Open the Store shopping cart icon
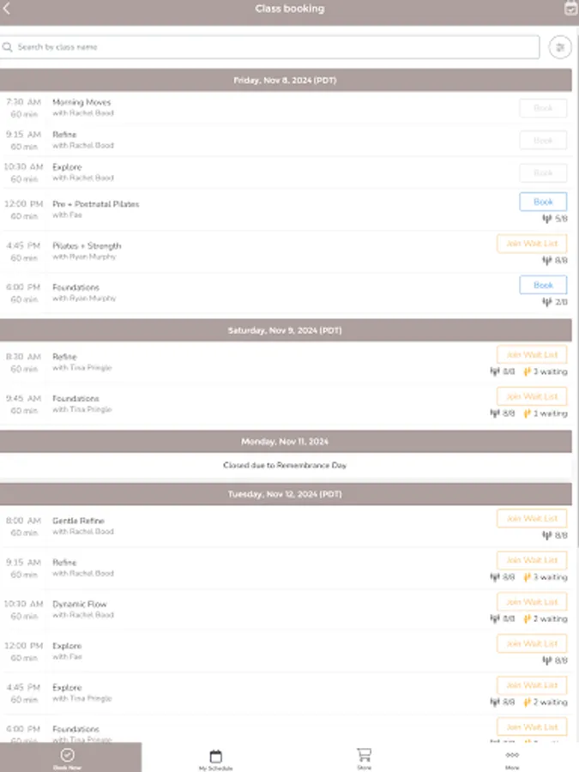The image size is (579, 772). pos(363,752)
